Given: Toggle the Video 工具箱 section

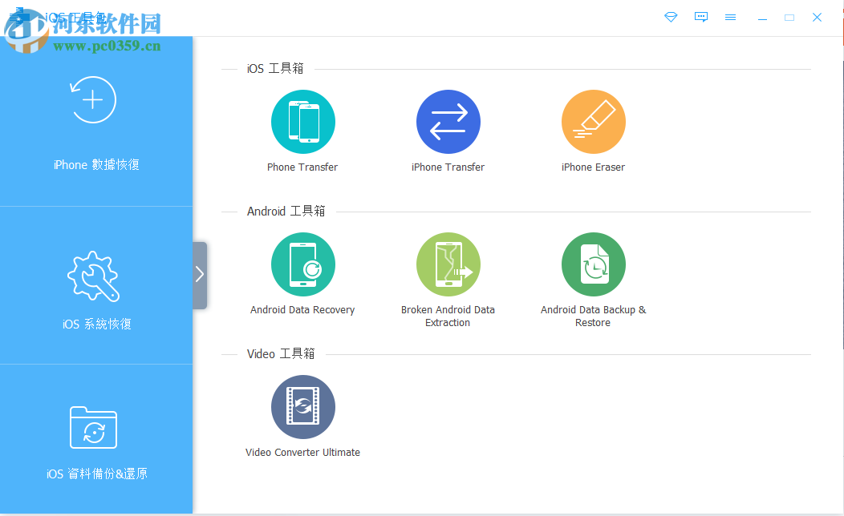Looking at the screenshot, I should 281,353.
